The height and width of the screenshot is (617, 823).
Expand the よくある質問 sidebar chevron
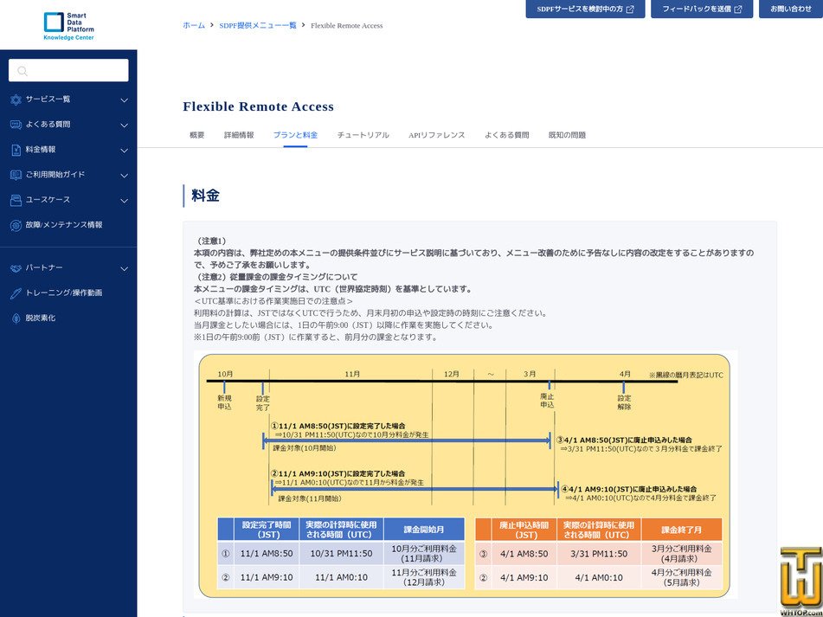coord(124,125)
